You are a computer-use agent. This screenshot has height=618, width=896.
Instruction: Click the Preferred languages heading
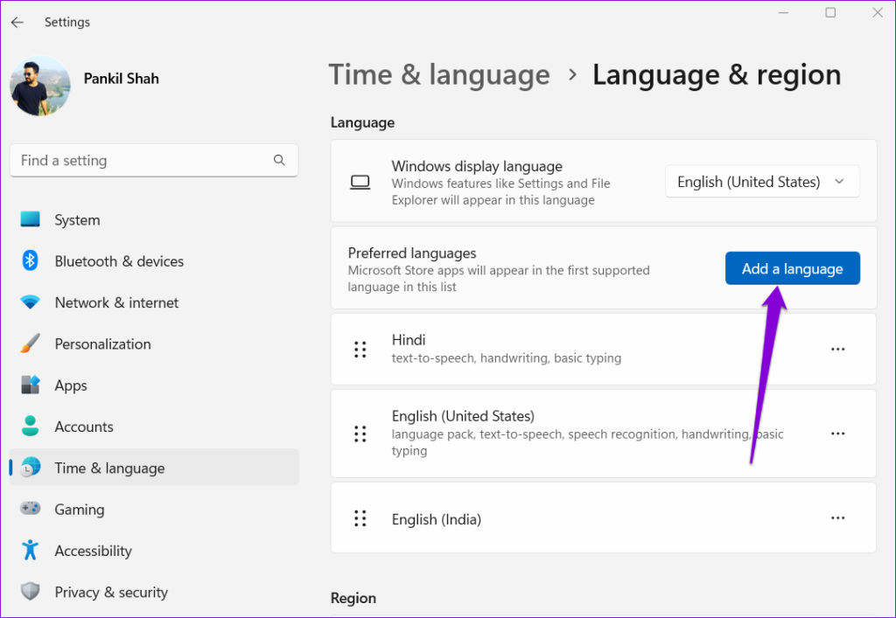pyautogui.click(x=412, y=253)
